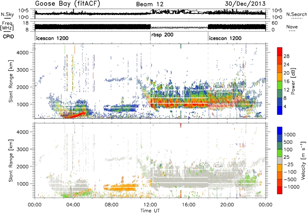This screenshot has width=307, height=213.
Task: Click the blue top of Velocity color bar
Action: click(x=280, y=131)
